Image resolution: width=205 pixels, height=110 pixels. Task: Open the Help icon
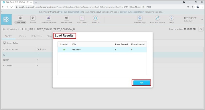[172, 18]
